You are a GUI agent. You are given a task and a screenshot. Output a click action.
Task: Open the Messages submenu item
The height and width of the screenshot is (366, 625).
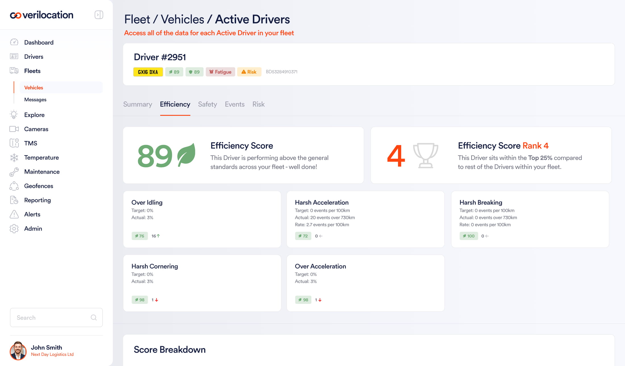[35, 100]
